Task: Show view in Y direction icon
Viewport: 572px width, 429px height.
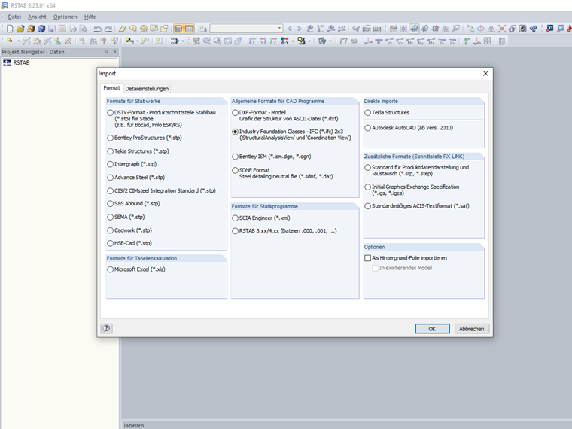Action: coord(263,41)
